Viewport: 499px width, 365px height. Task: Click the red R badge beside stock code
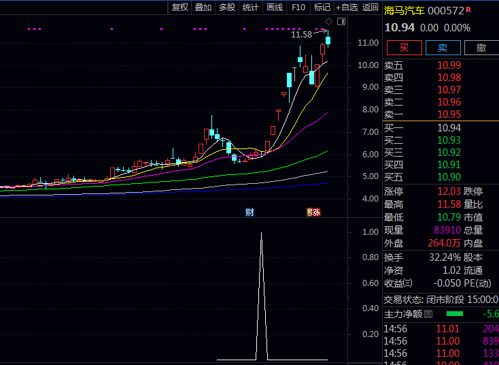point(468,10)
